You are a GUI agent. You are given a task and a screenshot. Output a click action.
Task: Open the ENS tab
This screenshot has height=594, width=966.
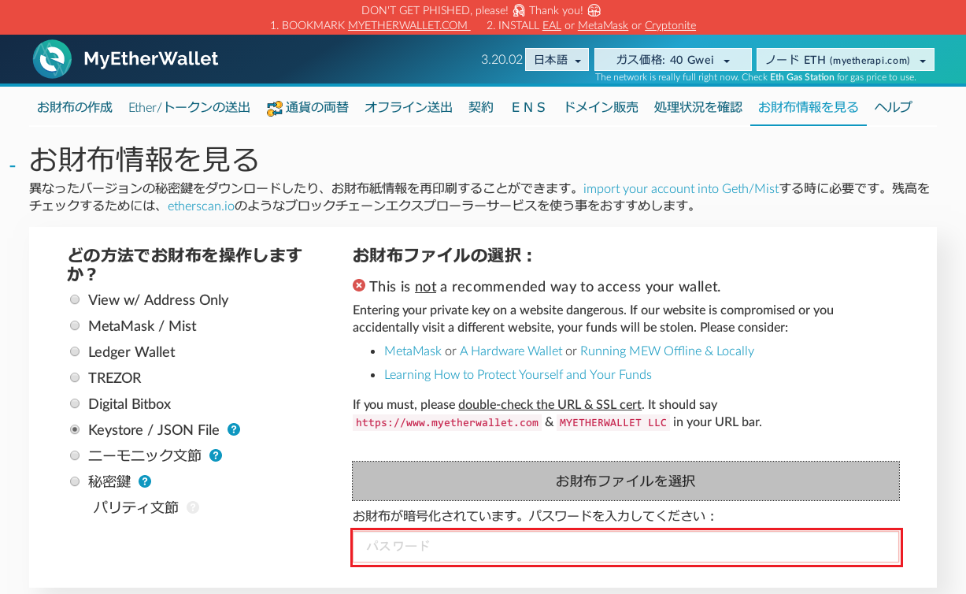[528, 107]
